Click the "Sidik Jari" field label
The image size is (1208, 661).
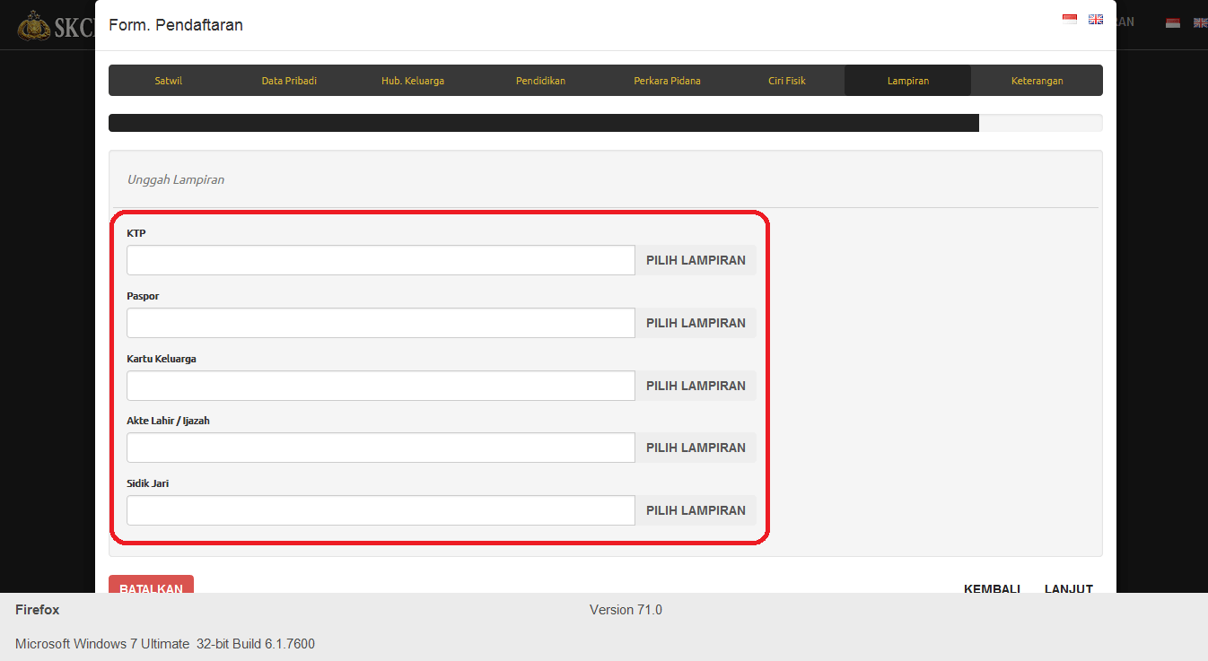[148, 483]
